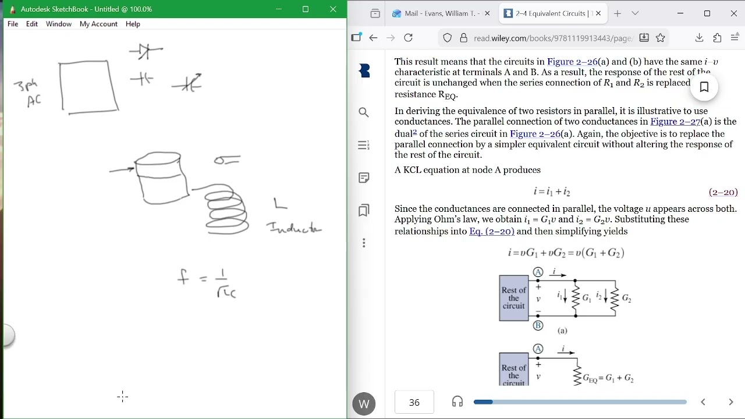Open the browser extensions menu
745x419 pixels.
coord(717,38)
